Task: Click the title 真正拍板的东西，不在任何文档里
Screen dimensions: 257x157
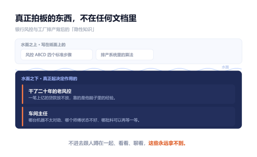Action: 76,18
